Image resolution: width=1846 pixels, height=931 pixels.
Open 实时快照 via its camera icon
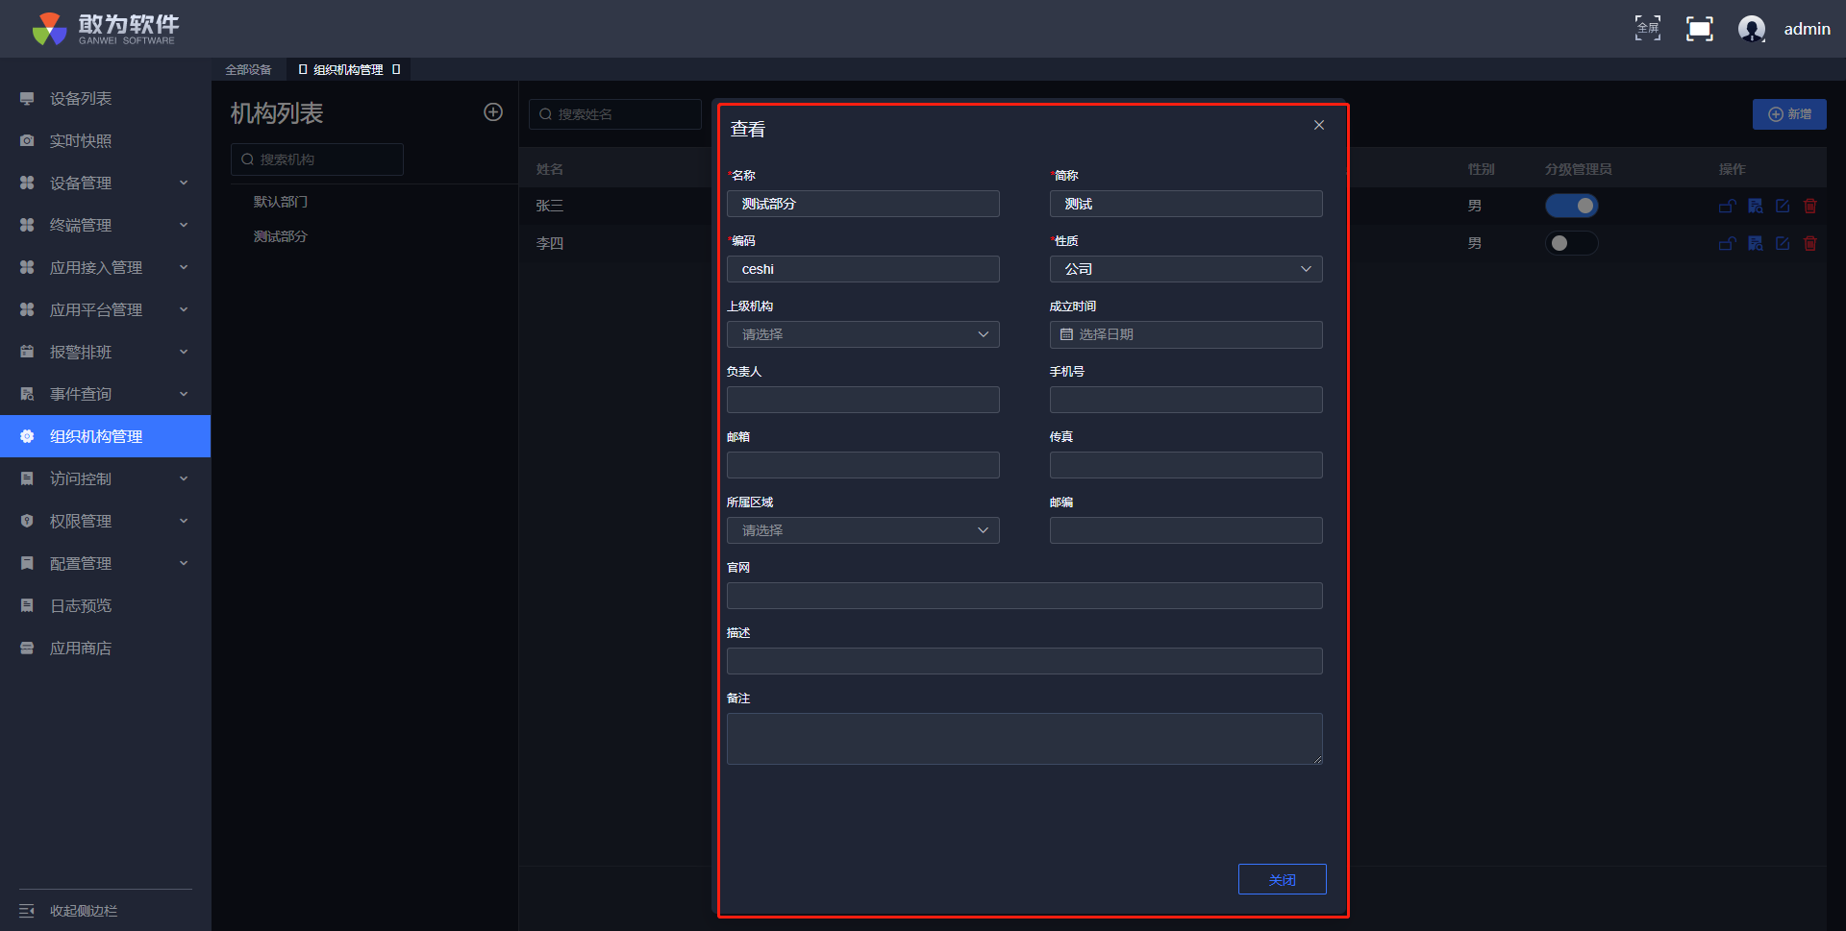27,141
